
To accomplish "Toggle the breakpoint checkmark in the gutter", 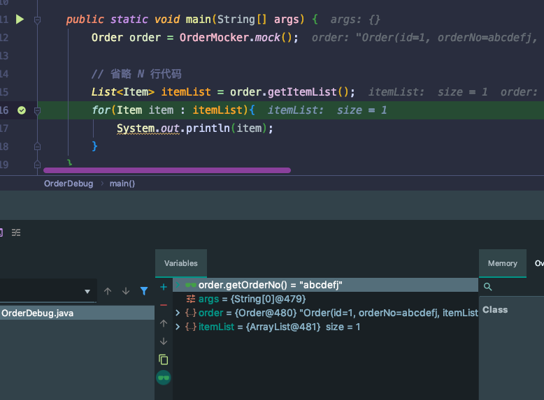I will click(22, 110).
